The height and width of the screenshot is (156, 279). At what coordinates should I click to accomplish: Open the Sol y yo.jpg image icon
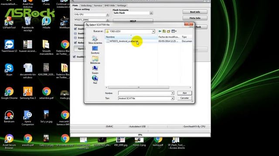coord(46,117)
